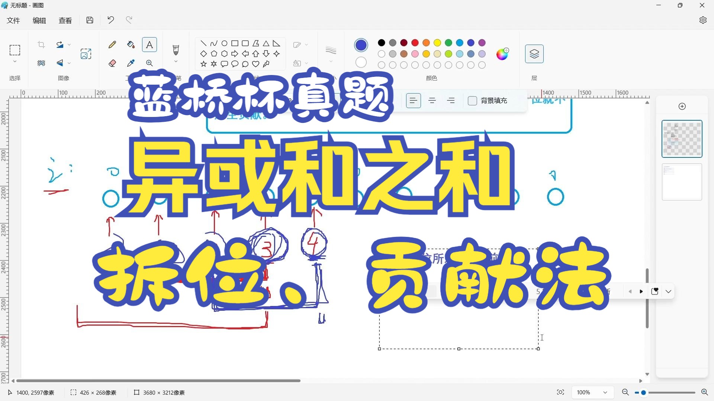
Task: Click the zoom out magnifier button
Action: click(x=625, y=392)
